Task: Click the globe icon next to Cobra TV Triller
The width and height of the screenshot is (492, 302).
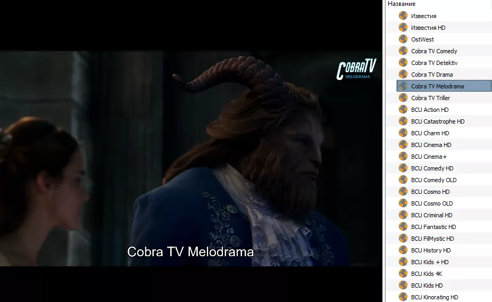Action: click(x=403, y=97)
